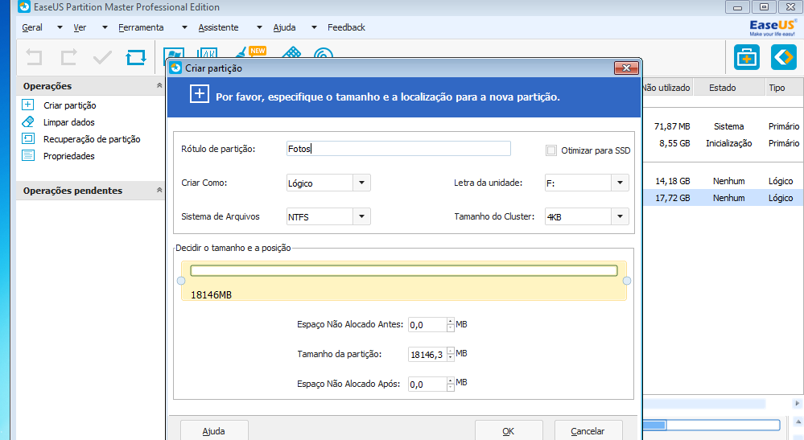Click the Não utilizado column header
Image resolution: width=804 pixels, height=440 pixels.
[x=666, y=88]
